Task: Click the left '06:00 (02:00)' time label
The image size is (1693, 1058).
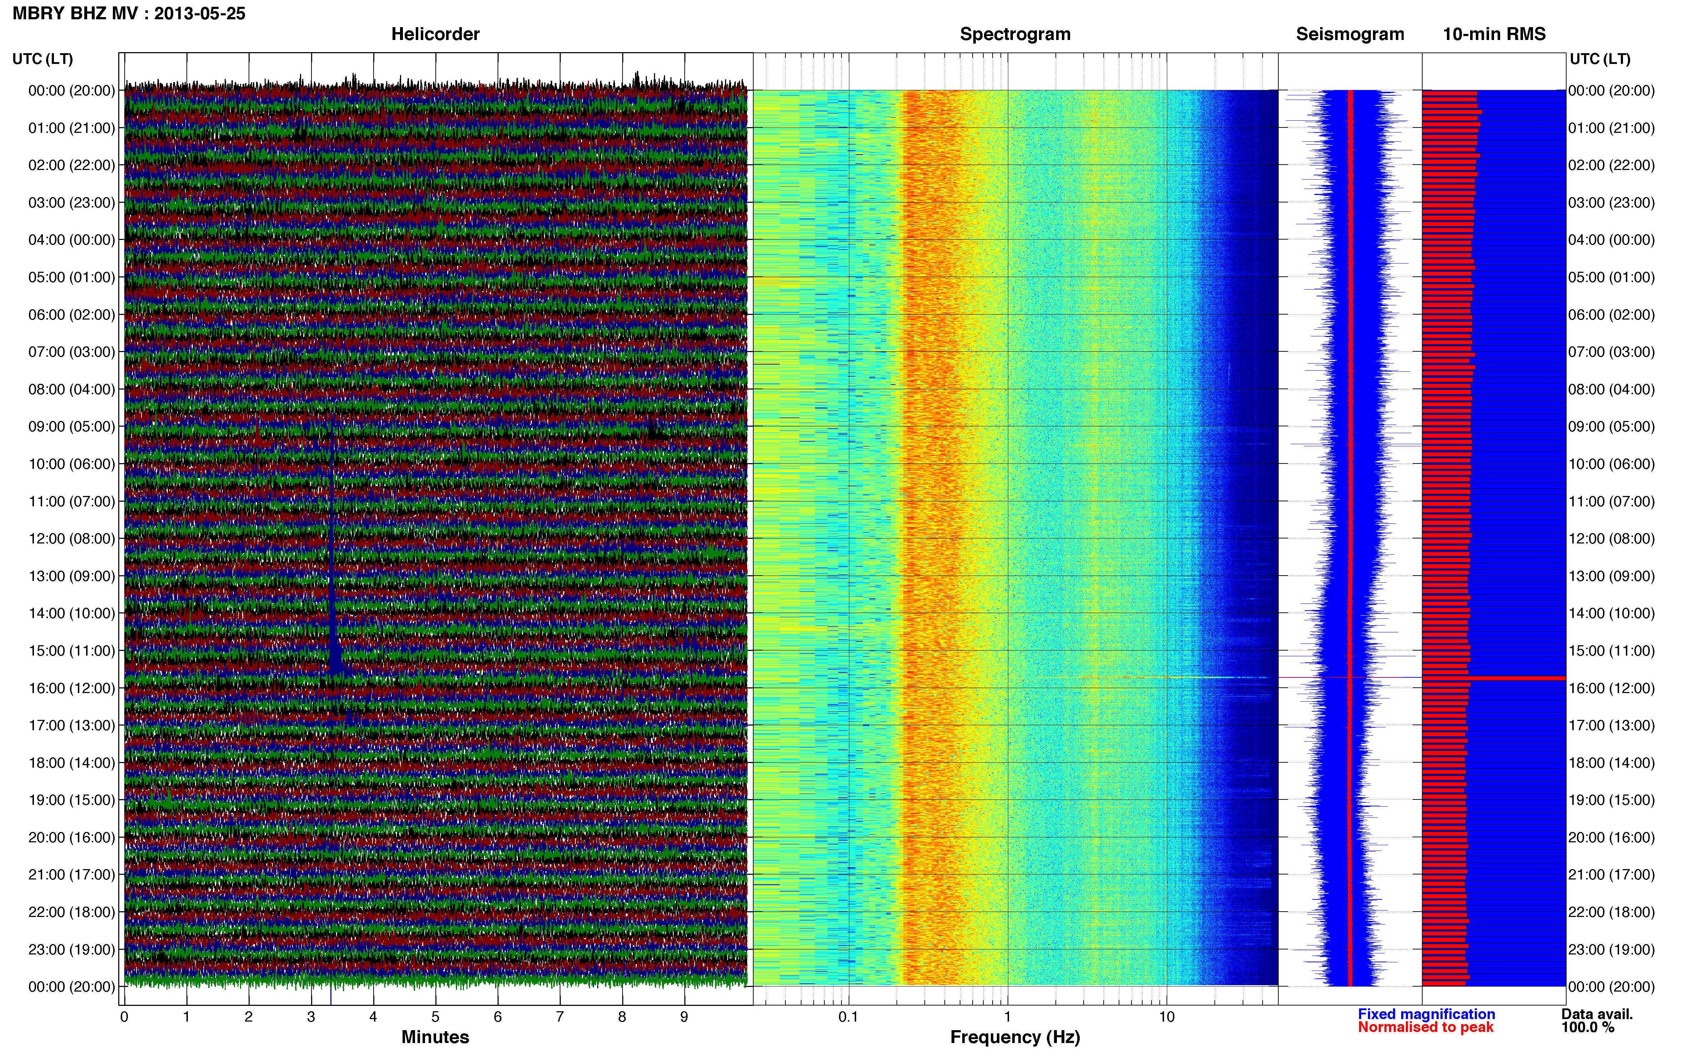Action: click(71, 315)
